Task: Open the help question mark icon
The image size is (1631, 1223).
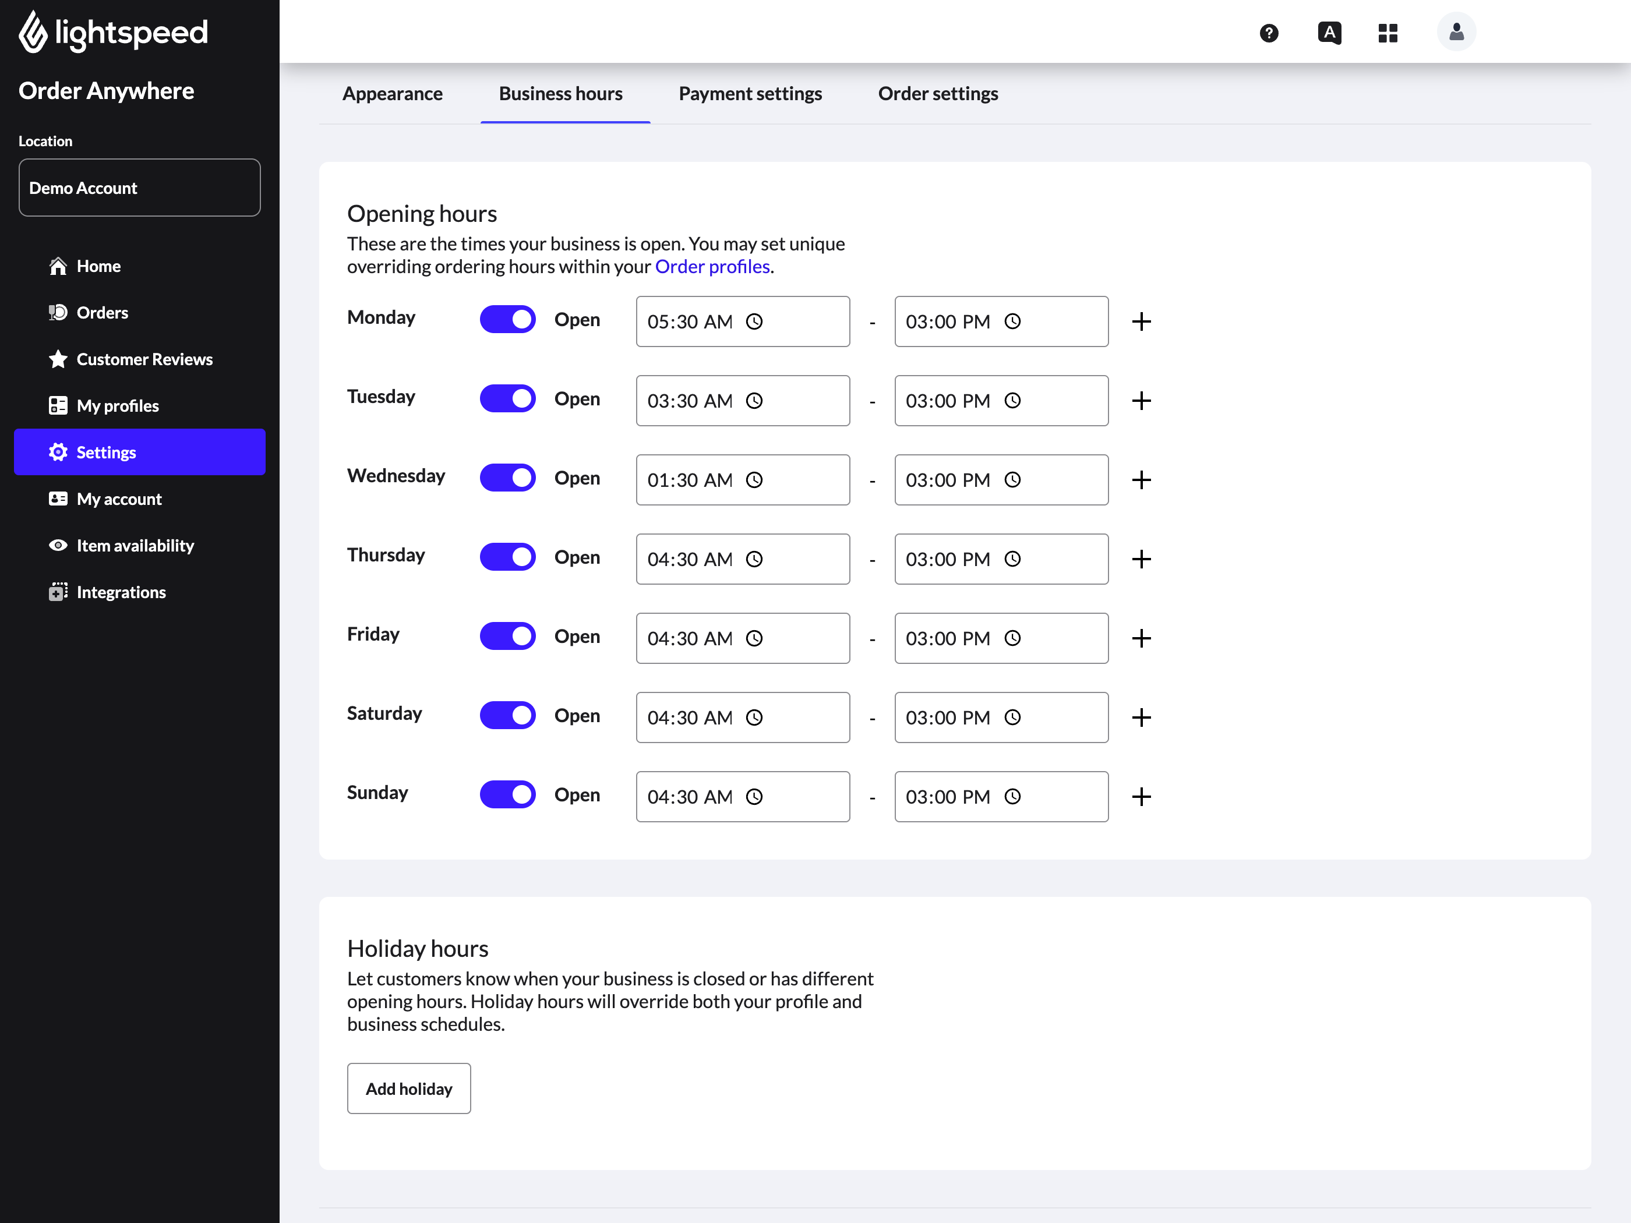Action: pyautogui.click(x=1268, y=33)
